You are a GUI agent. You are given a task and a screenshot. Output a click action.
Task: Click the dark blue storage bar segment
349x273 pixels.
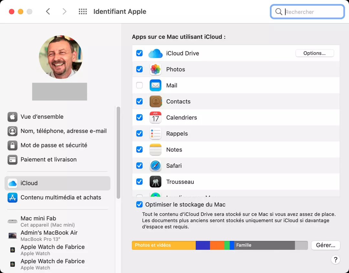(203, 245)
